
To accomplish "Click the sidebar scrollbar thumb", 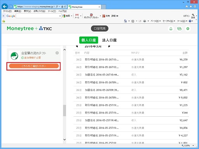I will tap(65, 110).
